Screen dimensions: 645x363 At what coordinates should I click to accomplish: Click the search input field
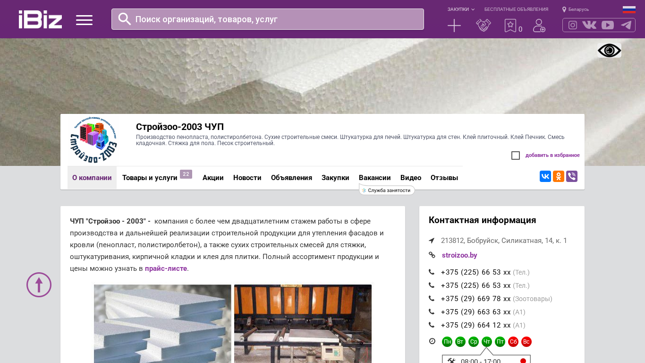268,19
